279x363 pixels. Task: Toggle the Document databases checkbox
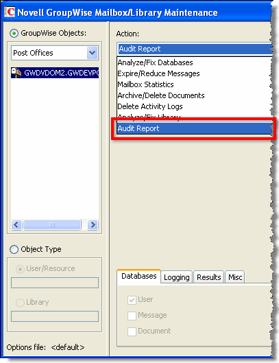coord(132,331)
